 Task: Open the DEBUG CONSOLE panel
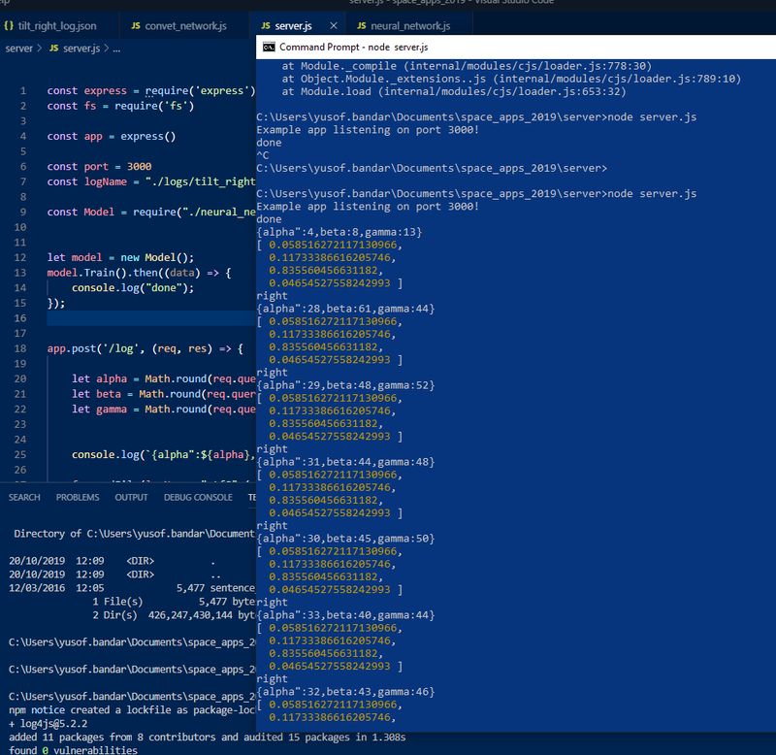click(198, 497)
